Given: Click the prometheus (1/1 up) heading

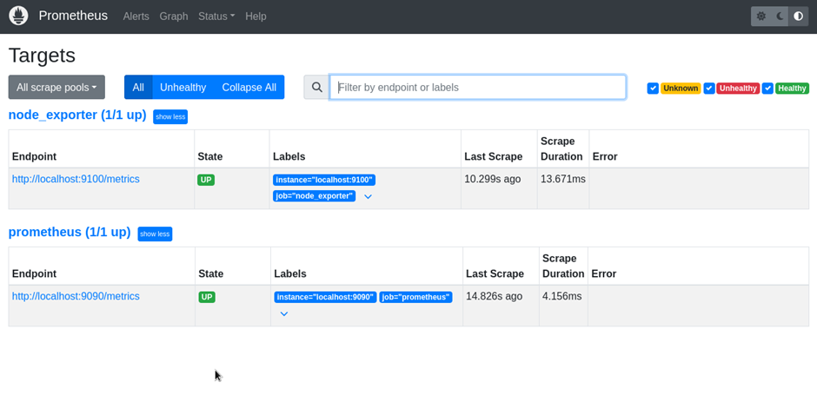Looking at the screenshot, I should click(x=70, y=232).
